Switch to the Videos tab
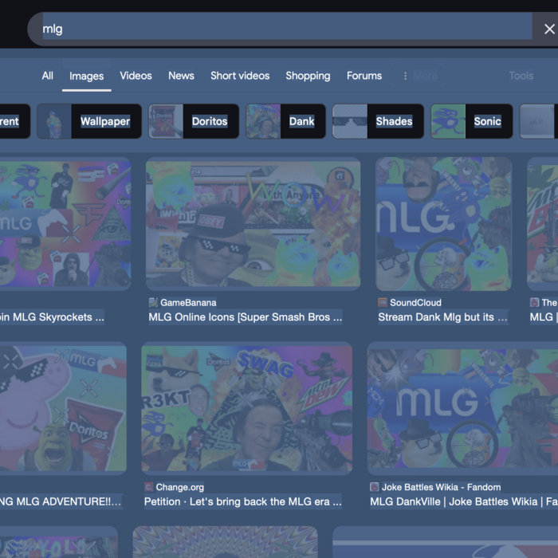The width and height of the screenshot is (558, 558). click(136, 76)
